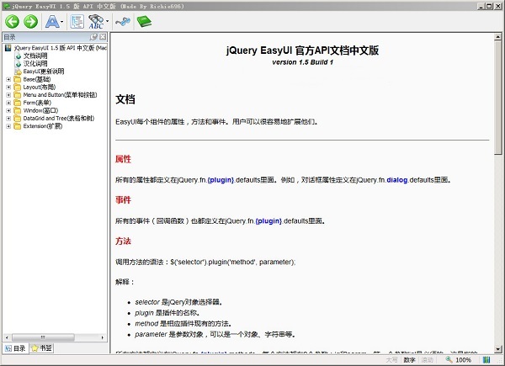Select Menu and Button(菜单和按钮) label

pyautogui.click(x=60, y=95)
